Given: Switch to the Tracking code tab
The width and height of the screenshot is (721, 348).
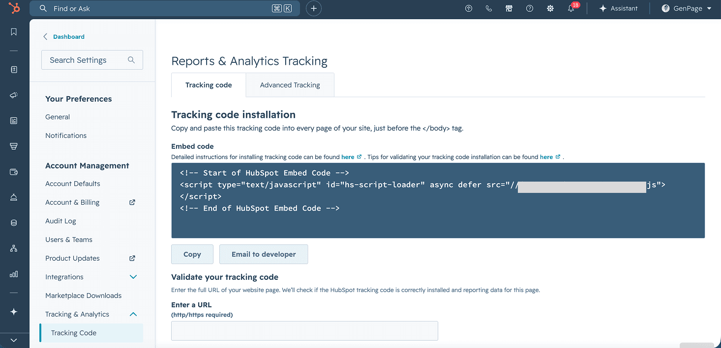Looking at the screenshot, I should pyautogui.click(x=209, y=85).
